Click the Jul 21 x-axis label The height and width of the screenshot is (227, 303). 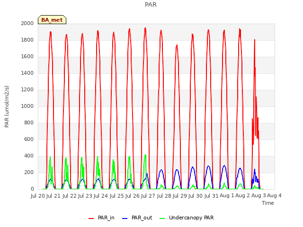coord(53,196)
